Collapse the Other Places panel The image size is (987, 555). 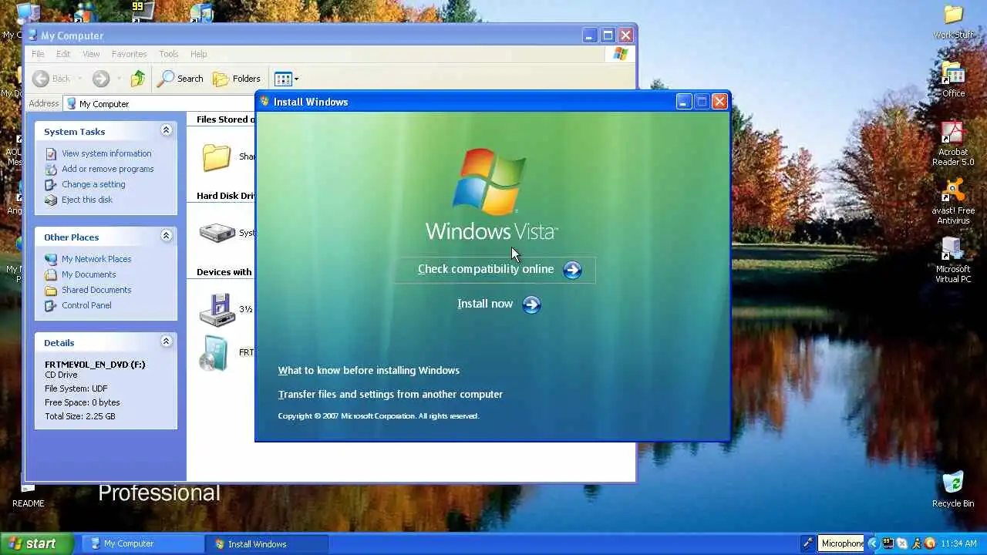pos(166,236)
